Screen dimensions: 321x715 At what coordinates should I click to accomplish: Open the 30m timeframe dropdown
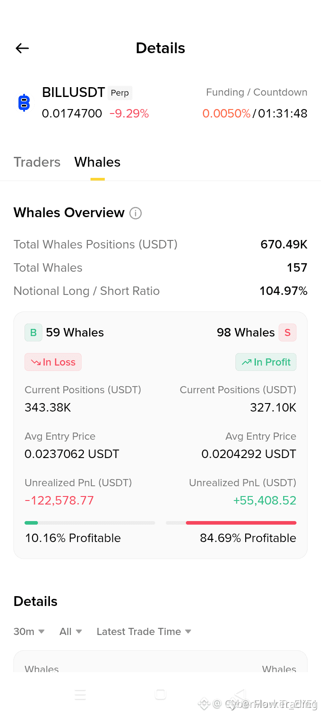click(29, 631)
